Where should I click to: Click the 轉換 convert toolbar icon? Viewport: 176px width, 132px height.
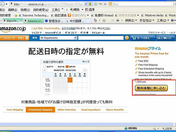pyautogui.click(x=72, y=10)
